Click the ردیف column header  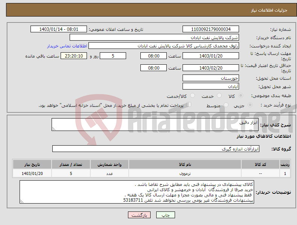[285, 164]
